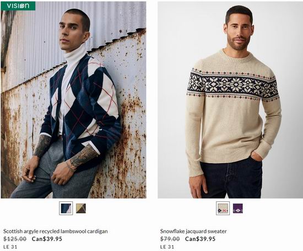Select the navy argyle cardigan swatch

coord(66,208)
